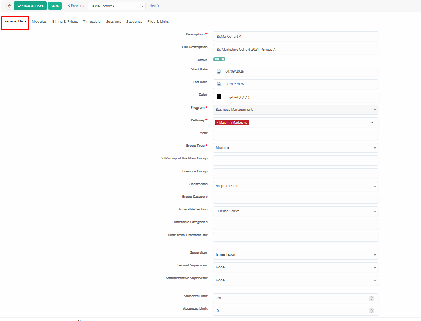Expand the Group Type dropdown
The width and height of the screenshot is (421, 321).
pos(295,147)
